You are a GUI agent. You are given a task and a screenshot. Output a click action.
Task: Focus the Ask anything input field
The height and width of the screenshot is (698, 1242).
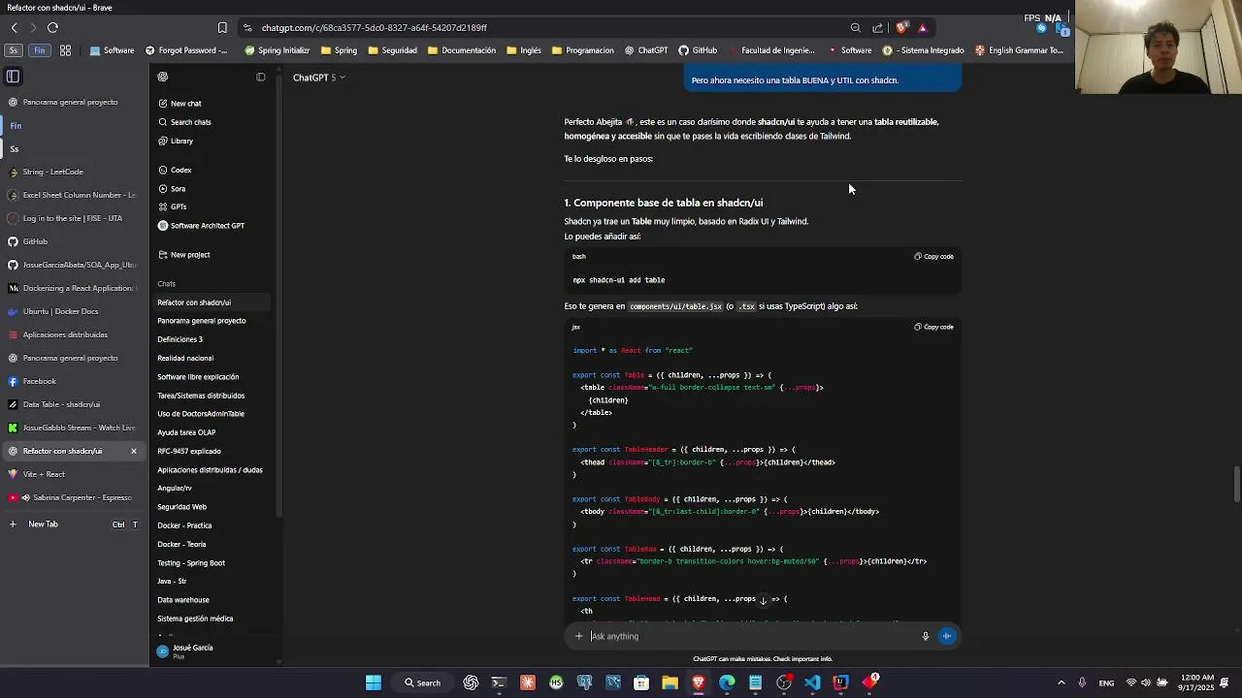tap(752, 636)
